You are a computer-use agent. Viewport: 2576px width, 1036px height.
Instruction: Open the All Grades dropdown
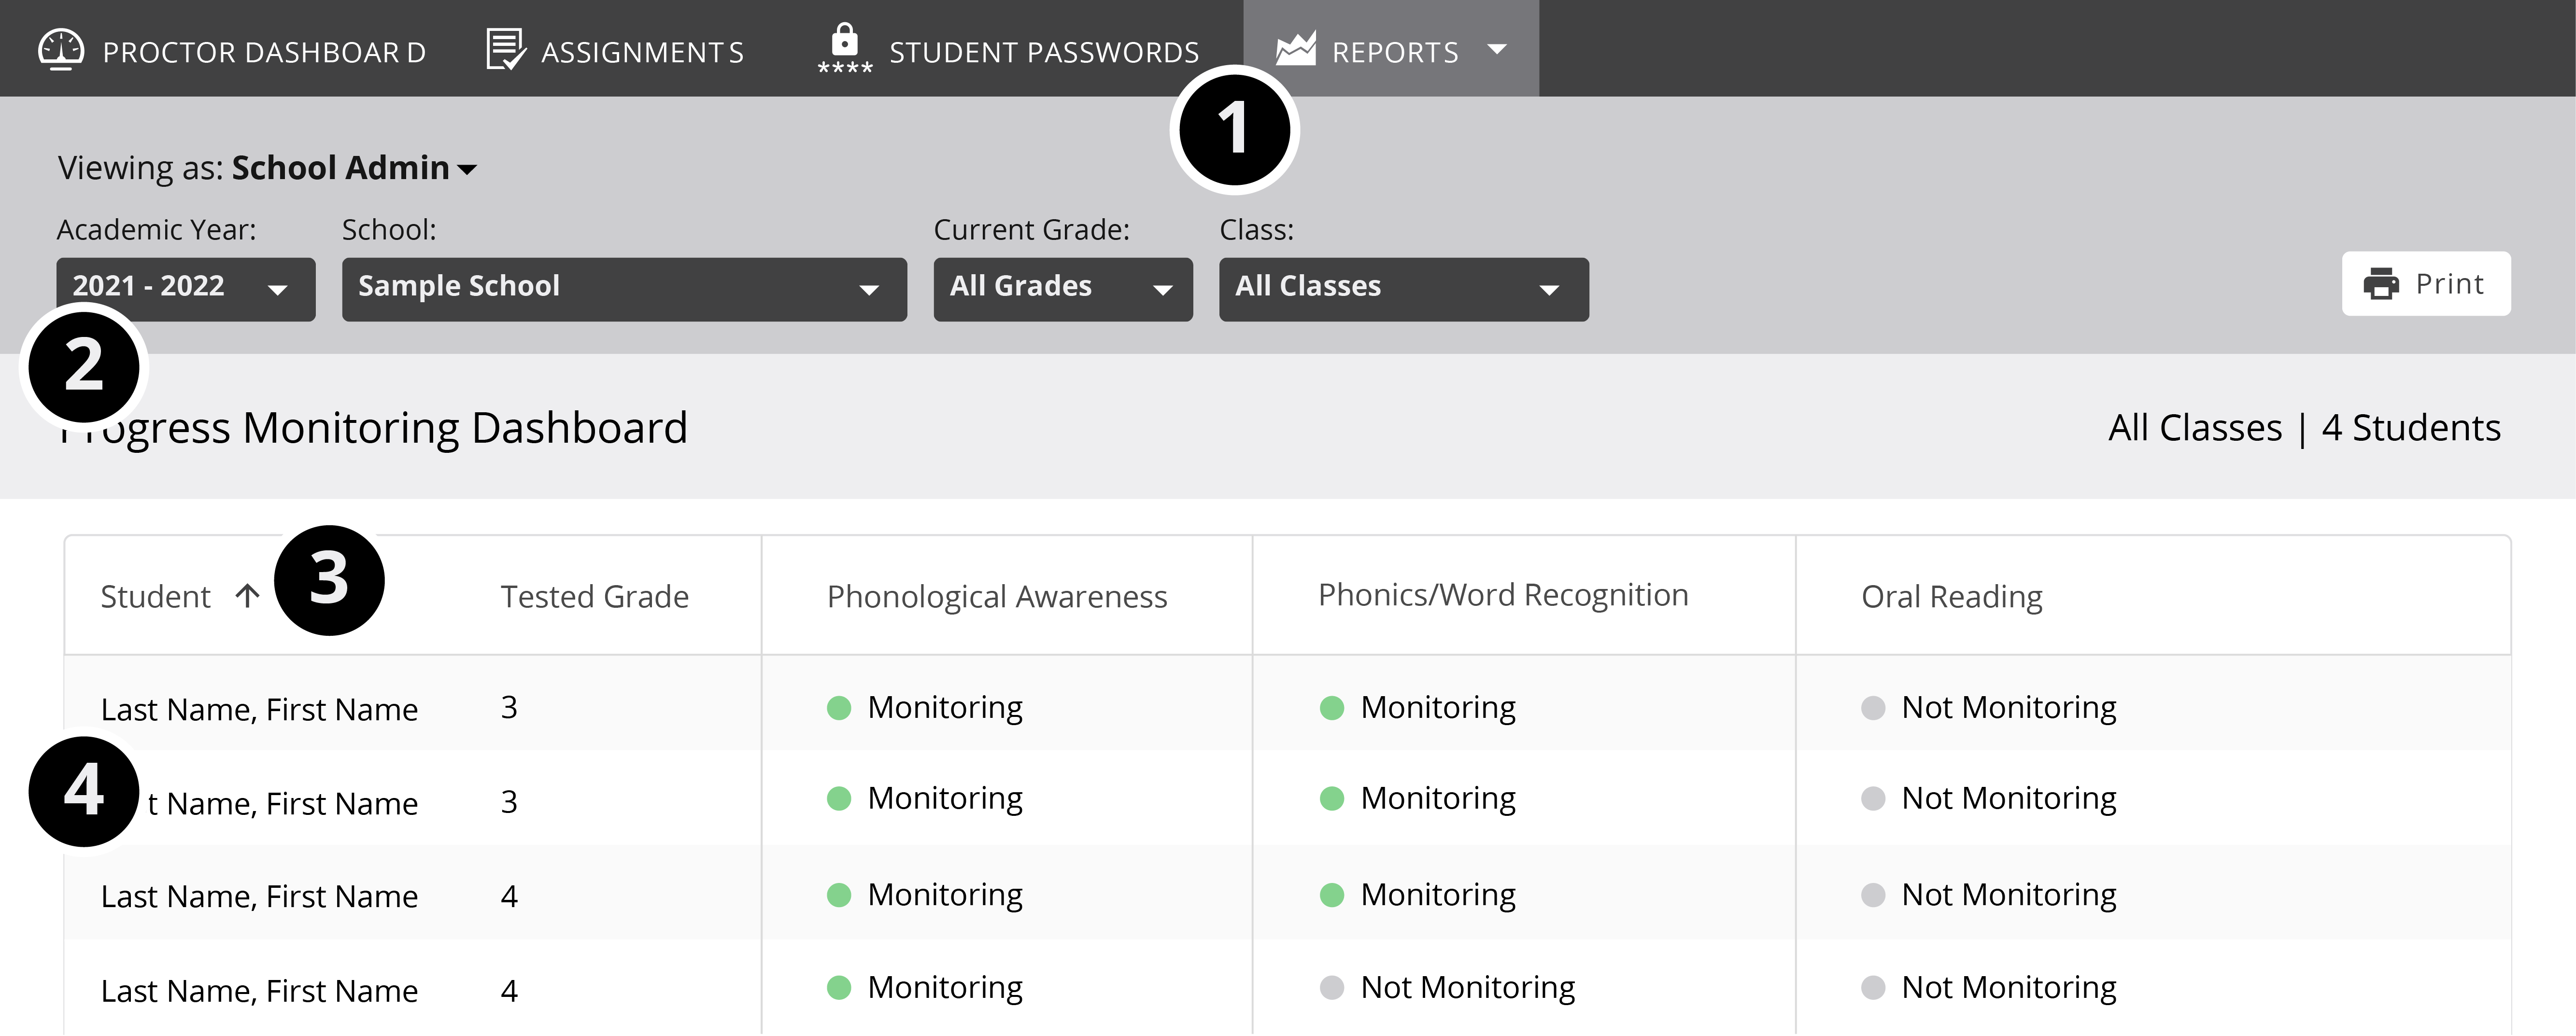click(1063, 288)
